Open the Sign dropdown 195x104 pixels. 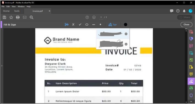[x=113, y=25]
